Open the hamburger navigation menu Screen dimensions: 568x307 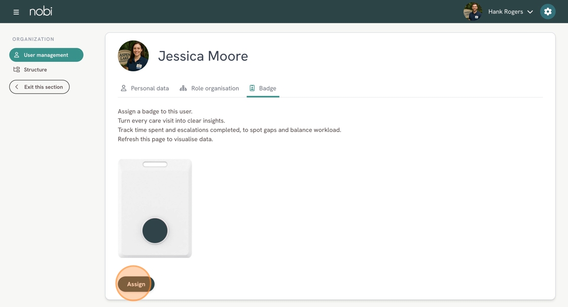tap(16, 12)
